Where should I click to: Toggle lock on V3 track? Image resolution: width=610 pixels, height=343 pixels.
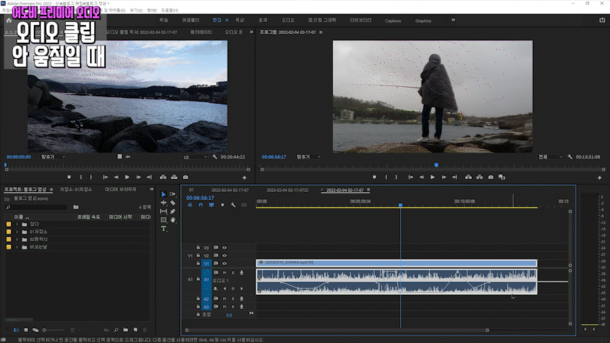198,247
